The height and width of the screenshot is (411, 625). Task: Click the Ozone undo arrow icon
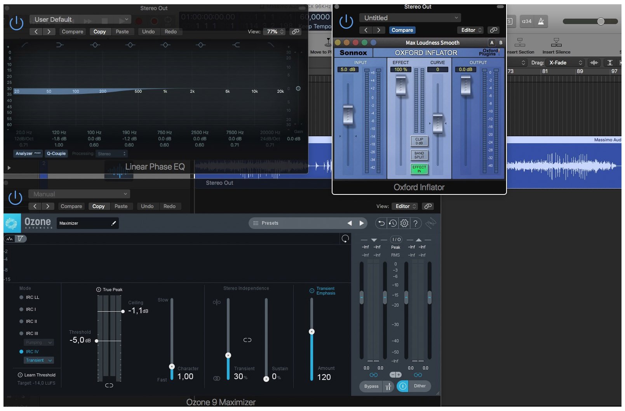[381, 223]
